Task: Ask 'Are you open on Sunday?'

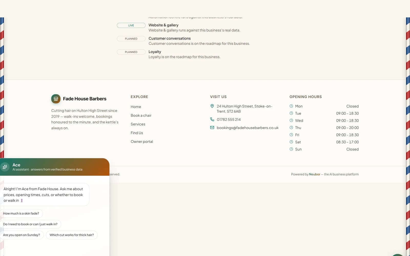Action: coord(22,235)
